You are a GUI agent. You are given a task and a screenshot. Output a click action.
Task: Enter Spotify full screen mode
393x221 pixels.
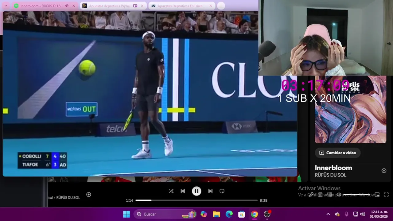(387, 195)
